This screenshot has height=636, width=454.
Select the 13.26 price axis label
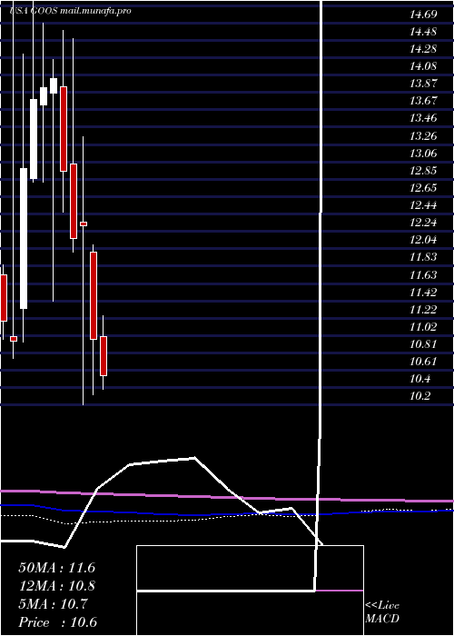pyautogui.click(x=423, y=136)
